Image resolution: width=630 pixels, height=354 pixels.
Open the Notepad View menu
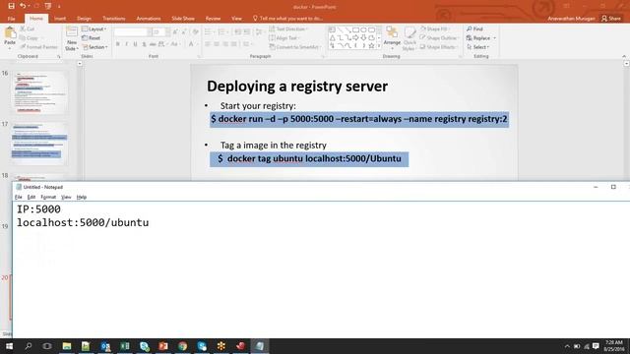click(x=66, y=197)
